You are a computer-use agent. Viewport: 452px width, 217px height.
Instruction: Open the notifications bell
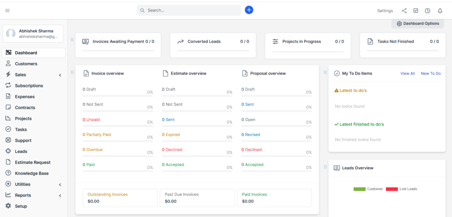(440, 11)
